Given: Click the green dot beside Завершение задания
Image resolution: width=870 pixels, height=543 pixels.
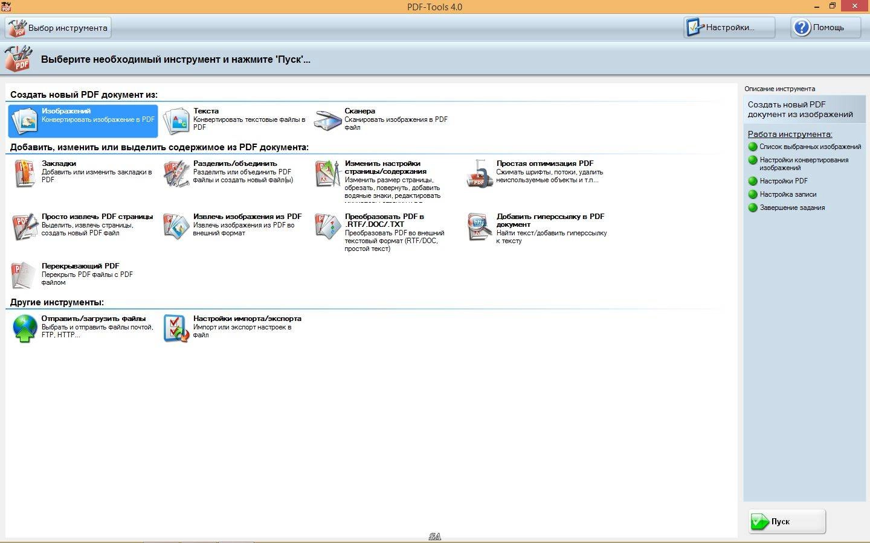Looking at the screenshot, I should 753,208.
